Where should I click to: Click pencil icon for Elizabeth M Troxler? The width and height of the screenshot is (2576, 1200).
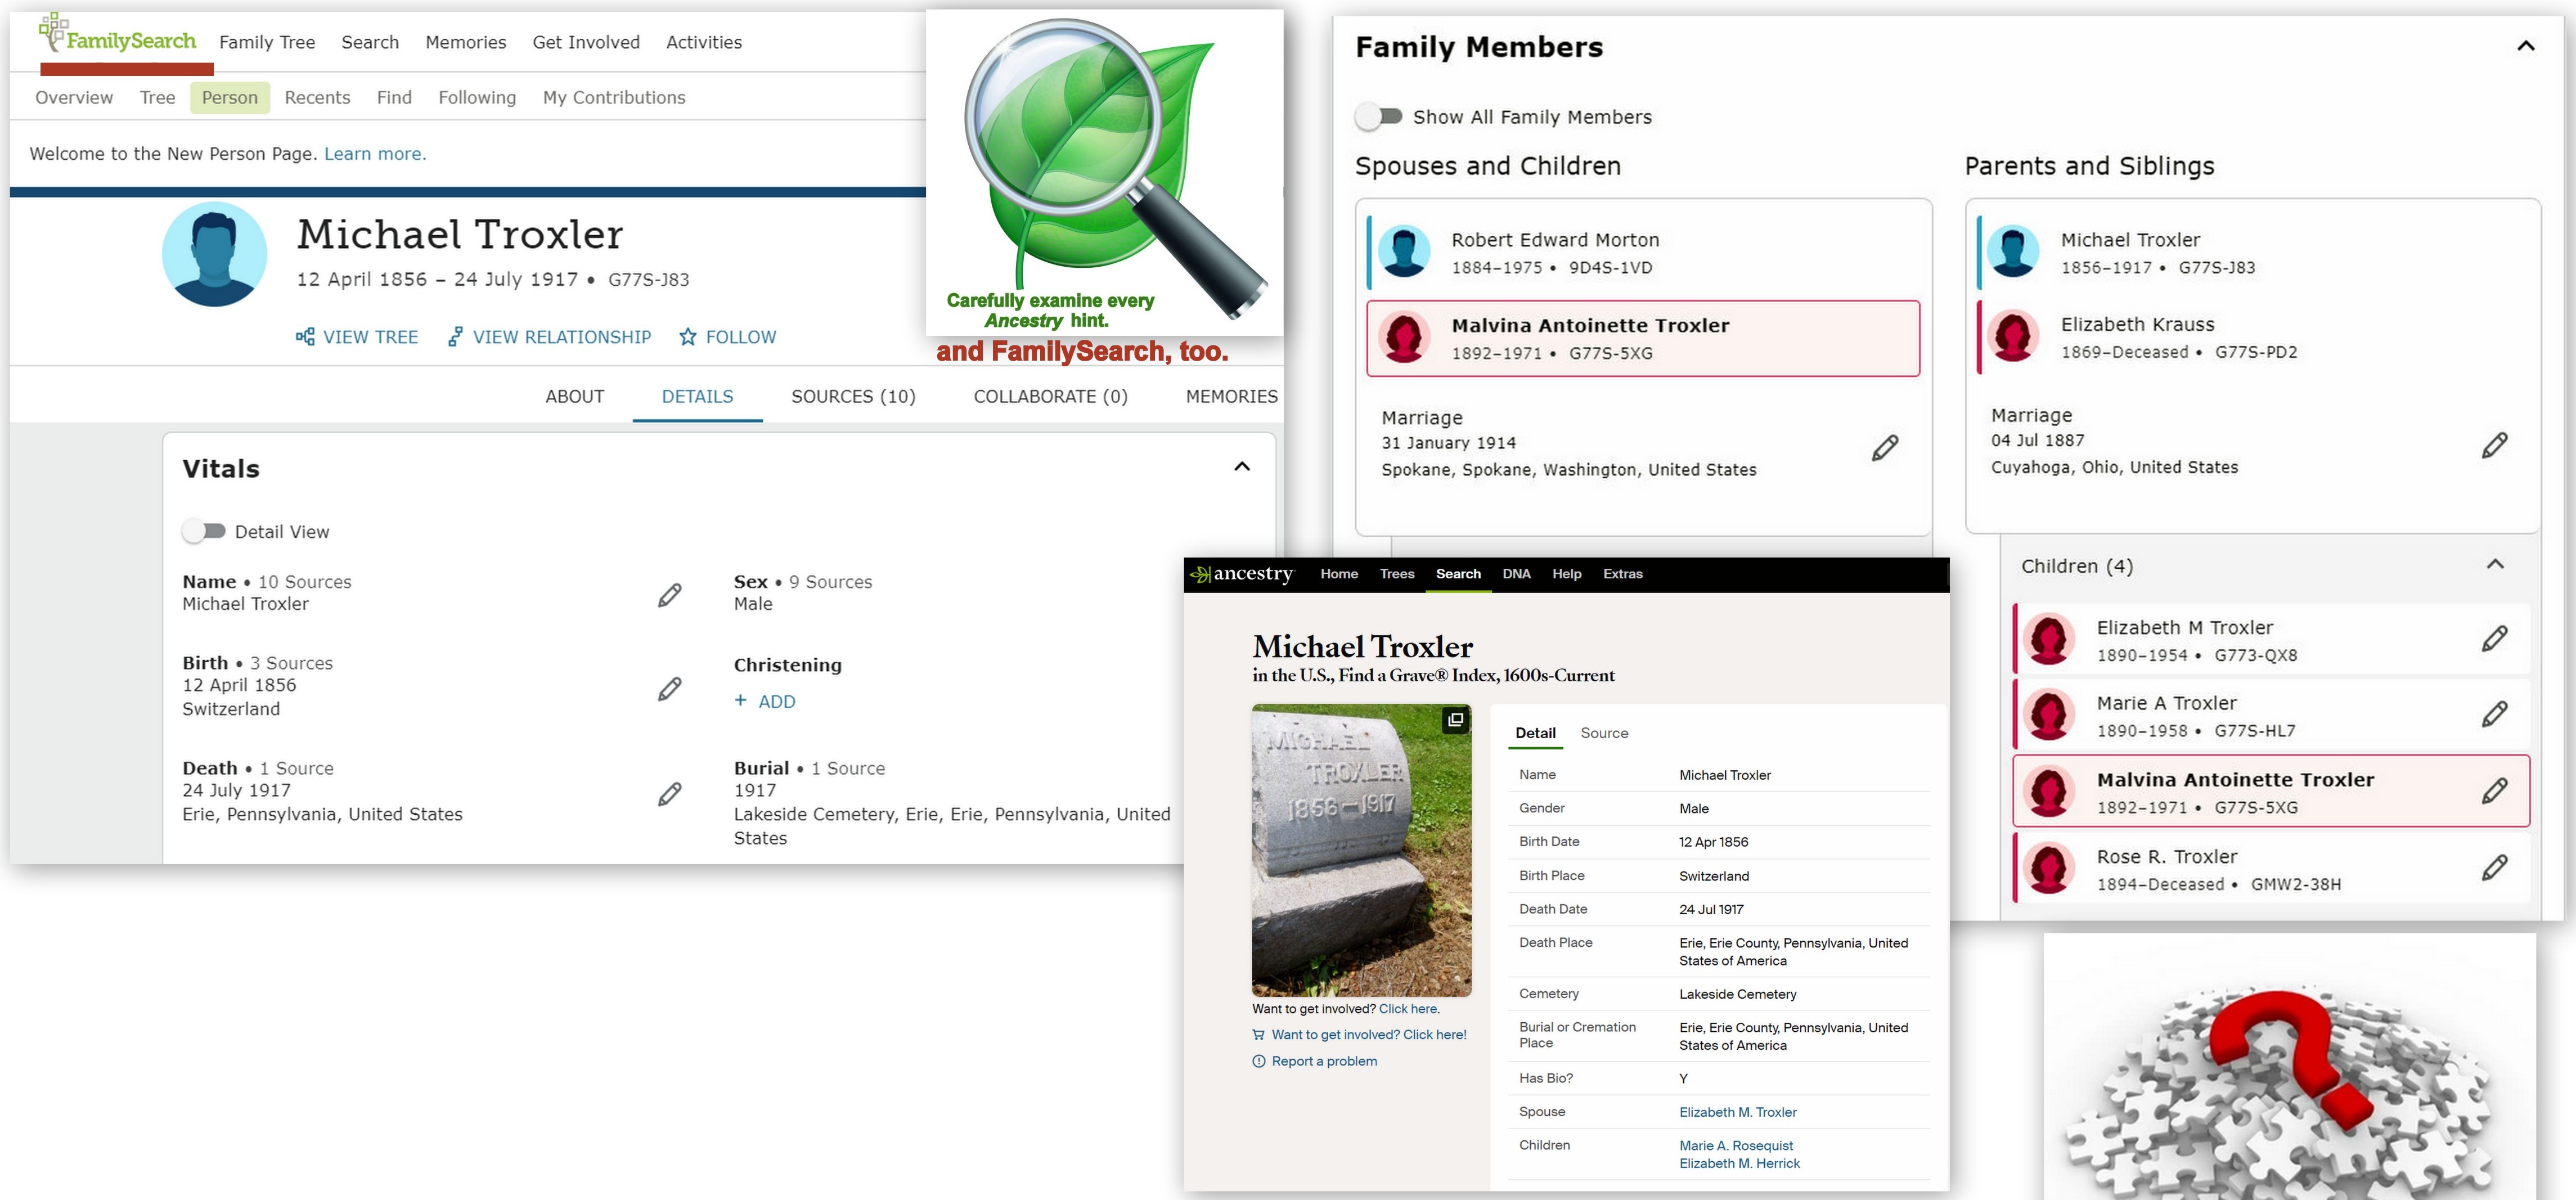(2494, 638)
